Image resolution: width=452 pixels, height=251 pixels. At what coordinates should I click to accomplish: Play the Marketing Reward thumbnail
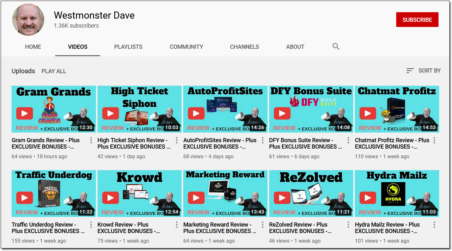pyautogui.click(x=225, y=194)
